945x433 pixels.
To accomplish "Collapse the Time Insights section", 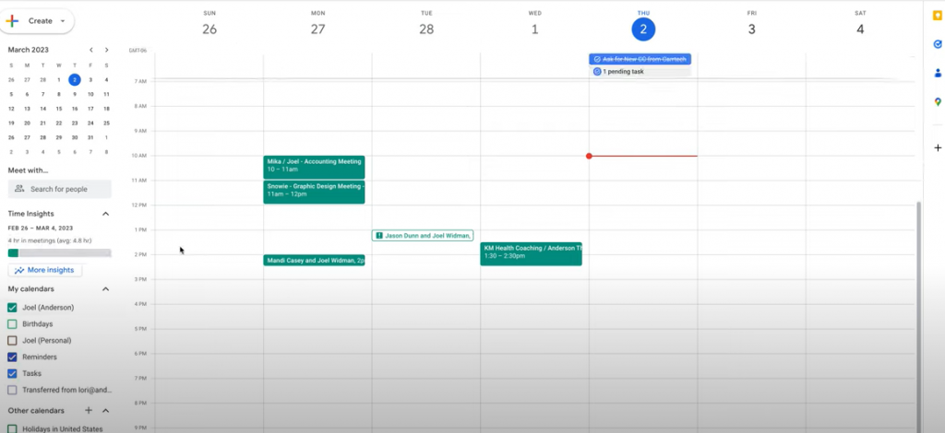I will (x=105, y=214).
